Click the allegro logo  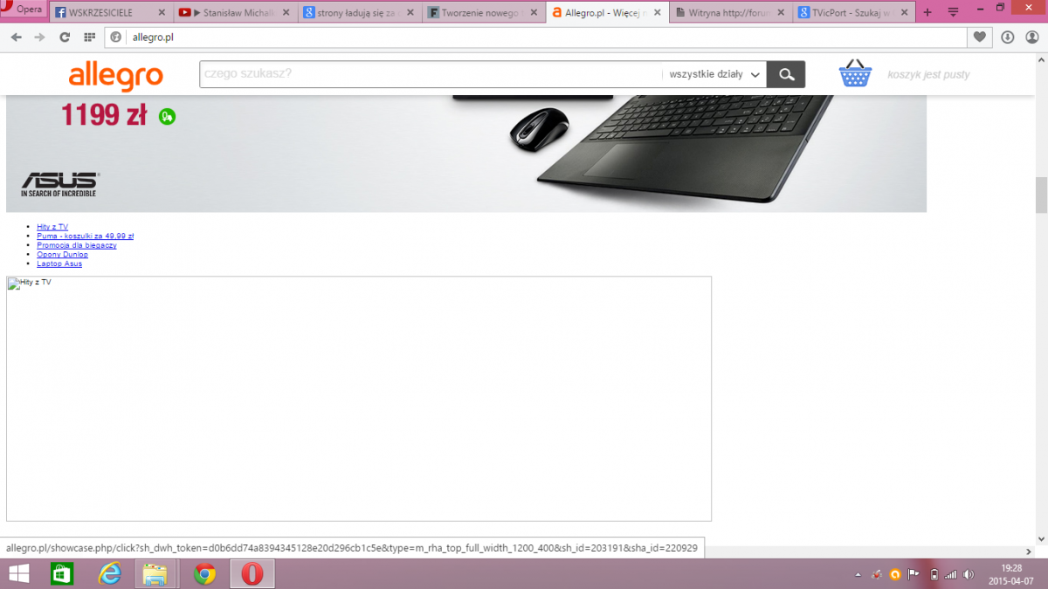(x=116, y=75)
